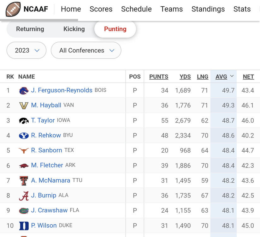
Task: Click the Iowa Hawkeyes team logo
Action: coord(24,120)
